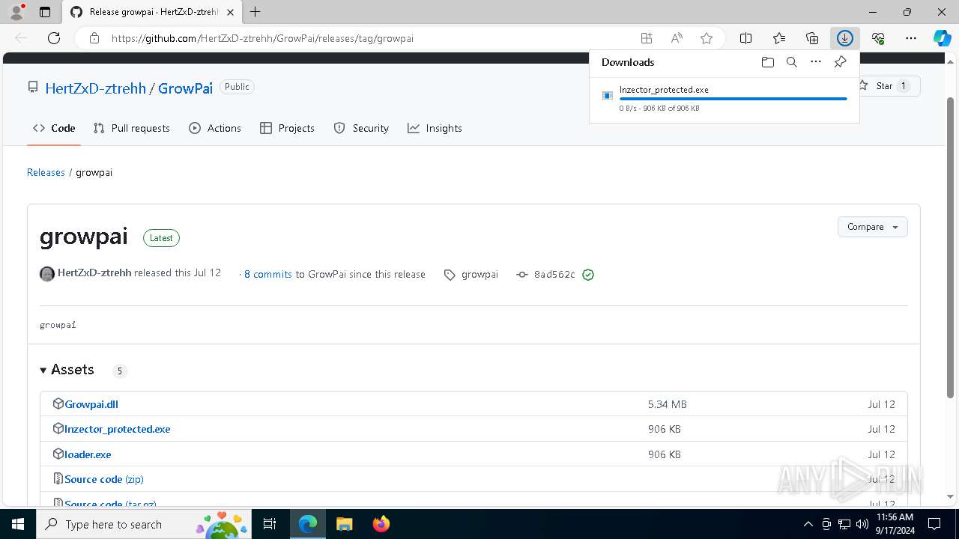Open more options in Downloads panel

click(816, 62)
